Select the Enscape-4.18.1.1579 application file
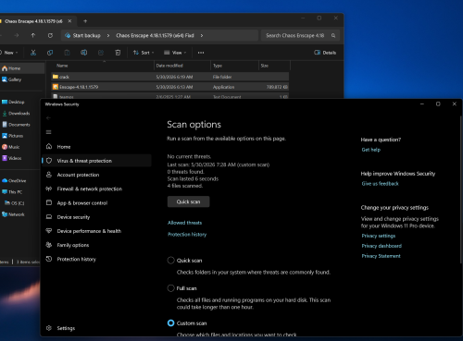Screen dimensions: 463x341 (x=170, y=87)
